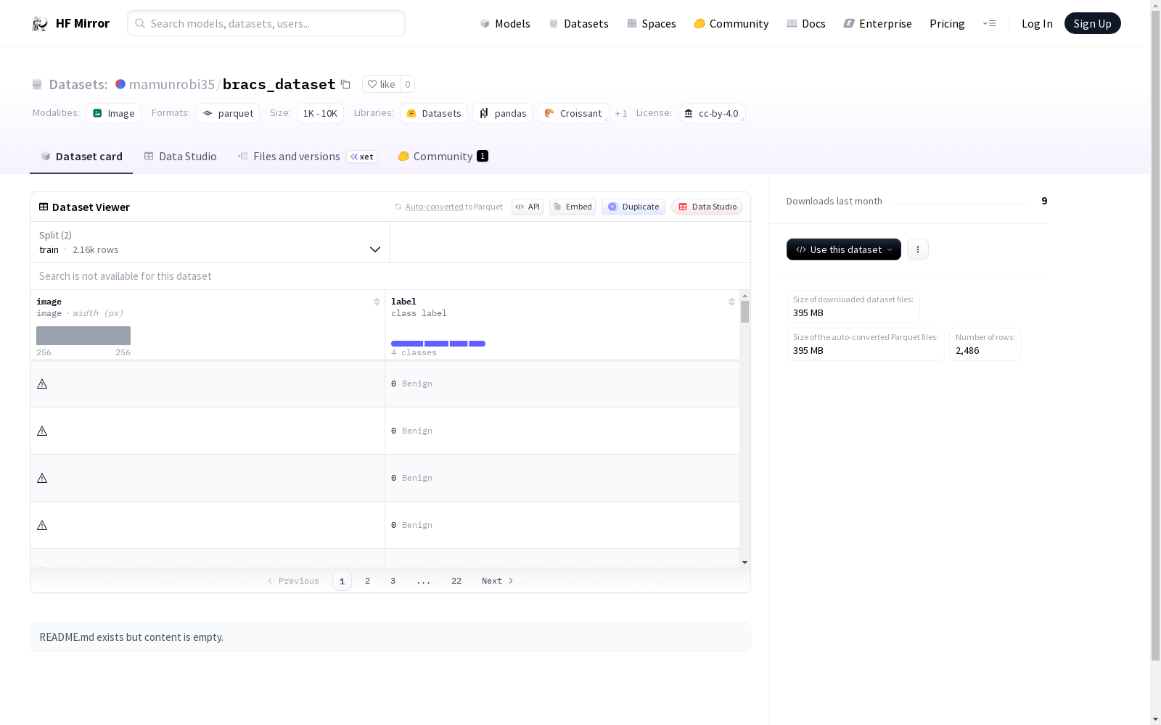Click the pandas library tag

pyautogui.click(x=503, y=113)
